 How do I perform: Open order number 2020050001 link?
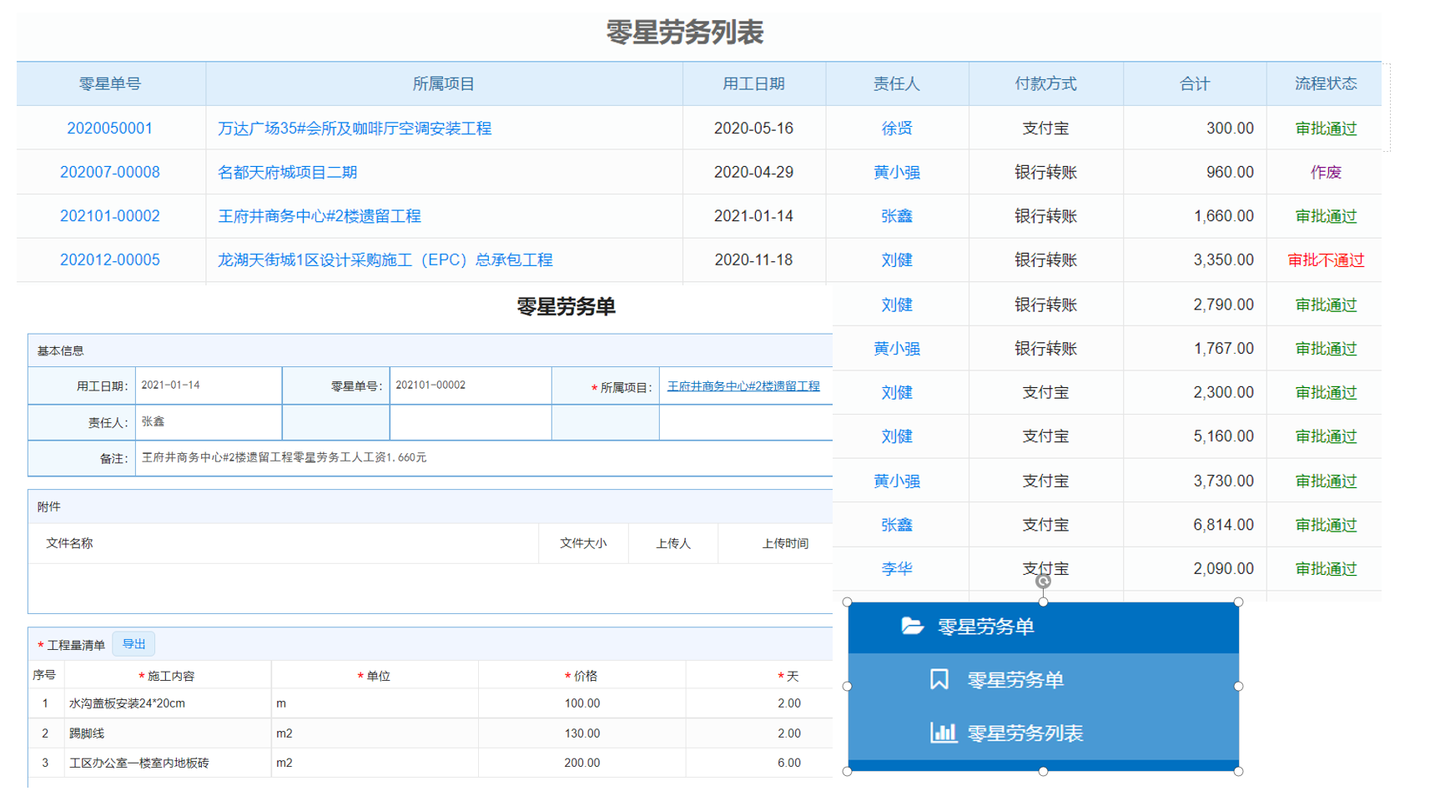click(109, 128)
